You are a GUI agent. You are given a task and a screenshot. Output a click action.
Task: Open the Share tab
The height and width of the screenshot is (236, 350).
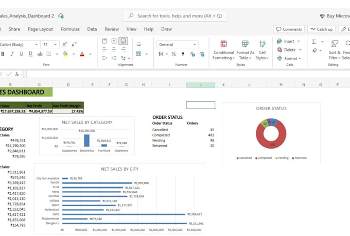pos(14,29)
